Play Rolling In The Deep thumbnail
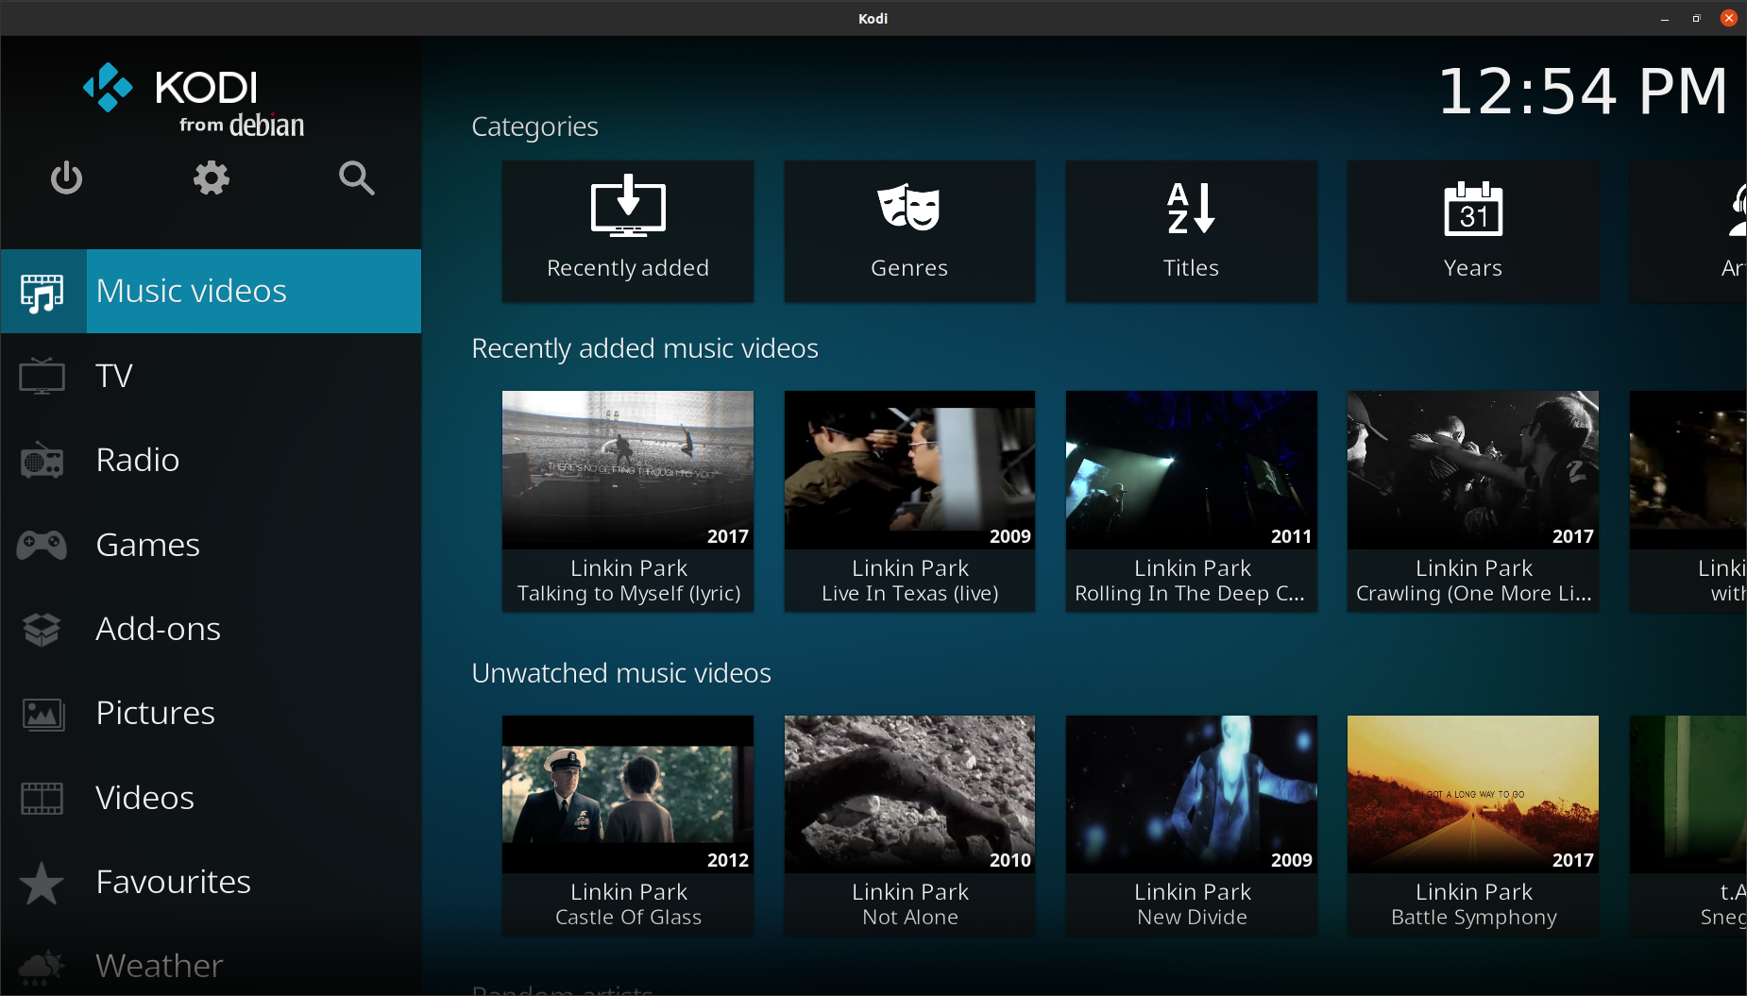The height and width of the screenshot is (996, 1747). (x=1191, y=470)
